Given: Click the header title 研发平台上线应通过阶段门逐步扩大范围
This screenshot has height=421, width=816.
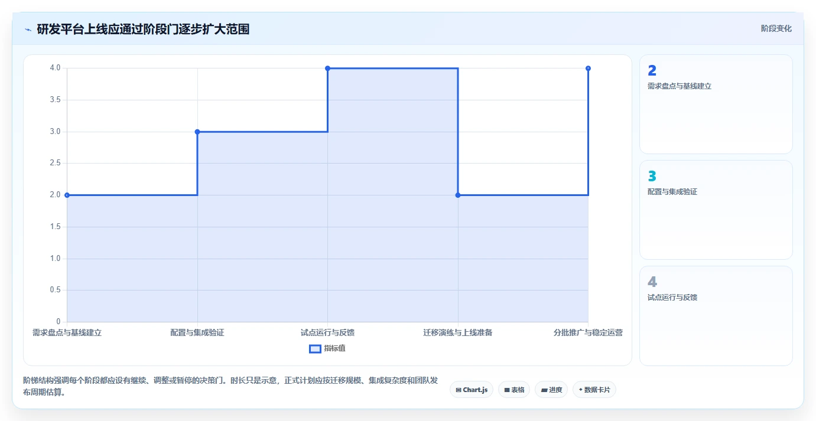Looking at the screenshot, I should (143, 29).
